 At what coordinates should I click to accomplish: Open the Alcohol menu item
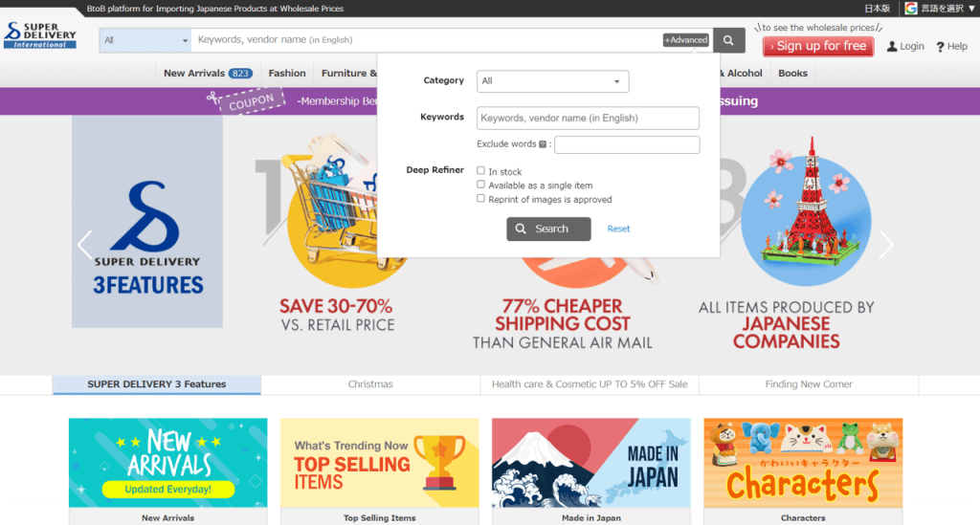click(x=742, y=73)
